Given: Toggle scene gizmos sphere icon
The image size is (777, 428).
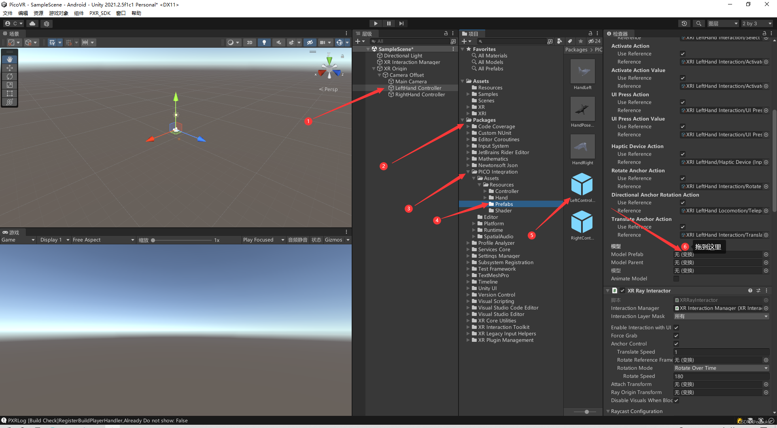Looking at the screenshot, I should [x=340, y=42].
